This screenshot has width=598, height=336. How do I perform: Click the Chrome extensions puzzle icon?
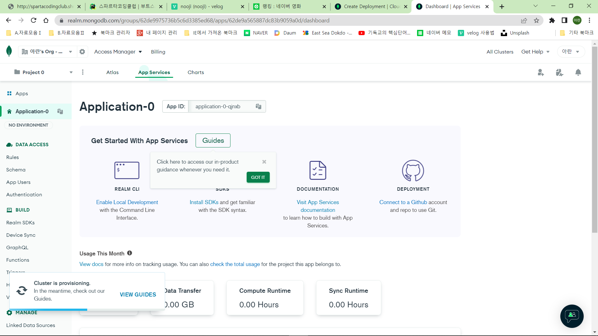click(x=552, y=21)
